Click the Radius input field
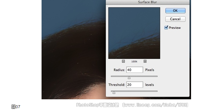The width and height of the screenshot is (203, 110). pyautogui.click(x=135, y=70)
